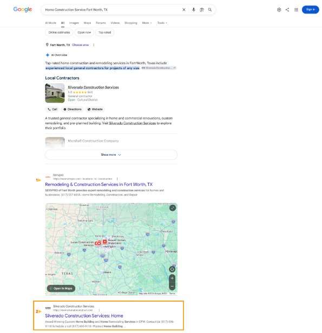Open the Shopping tab
The image size is (322, 333).
131,23
